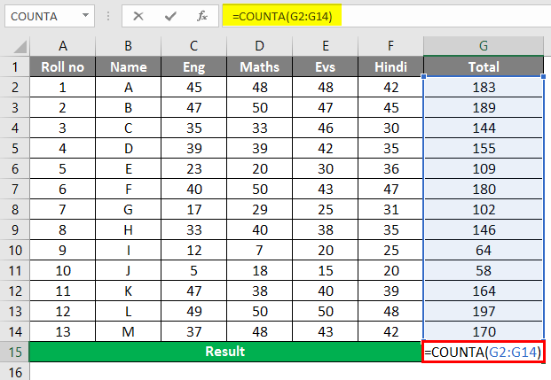Select Total value 102
This screenshot has height=380, width=551.
(484, 209)
